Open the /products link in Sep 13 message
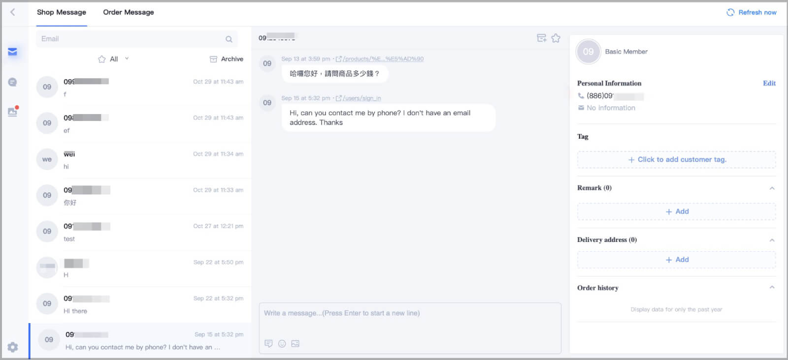788x360 pixels. (383, 59)
